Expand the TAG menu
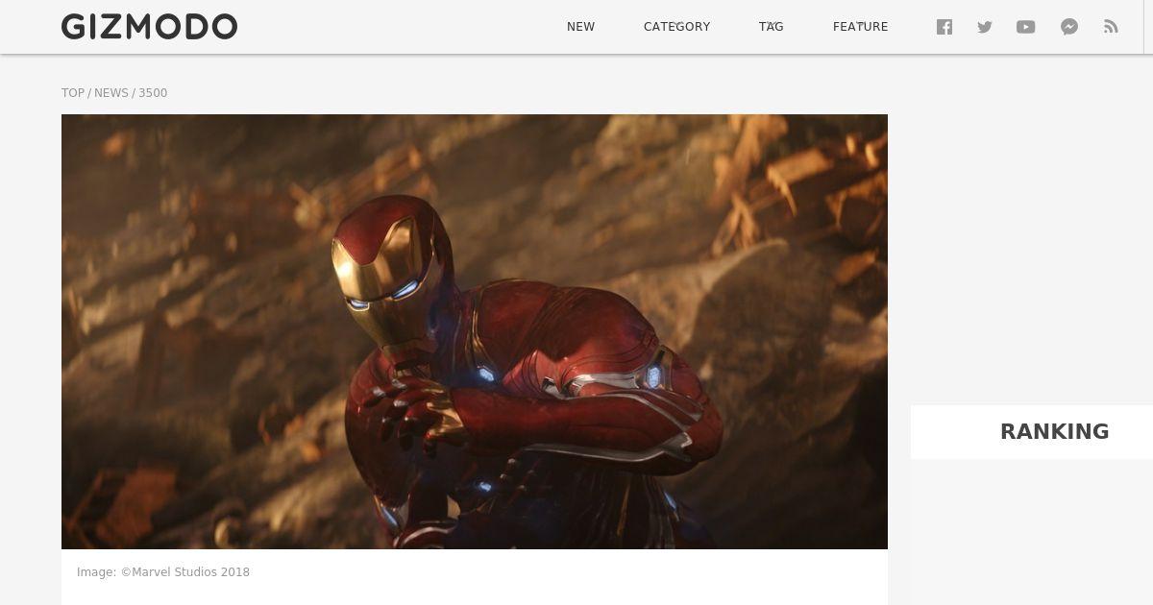This screenshot has height=605, width=1153. point(772,27)
